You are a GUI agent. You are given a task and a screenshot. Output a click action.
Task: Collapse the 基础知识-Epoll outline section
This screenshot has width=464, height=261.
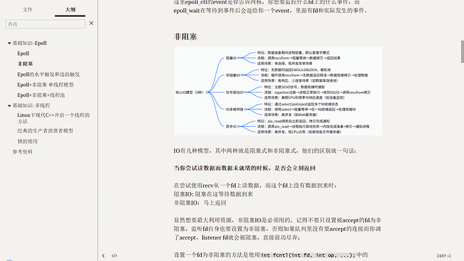(x=9, y=43)
